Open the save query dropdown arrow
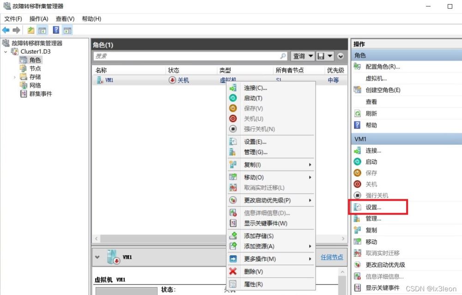This screenshot has height=295, width=462. pos(330,56)
